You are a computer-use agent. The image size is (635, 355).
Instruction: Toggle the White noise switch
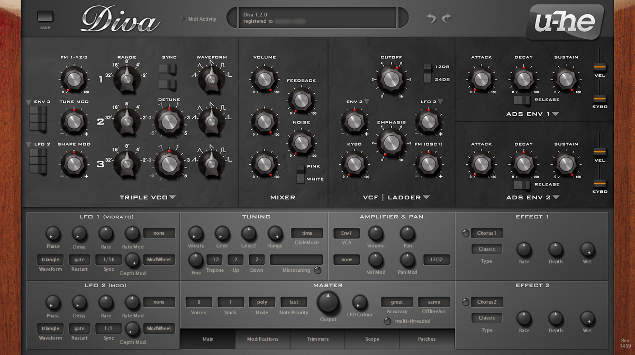[x=301, y=179]
